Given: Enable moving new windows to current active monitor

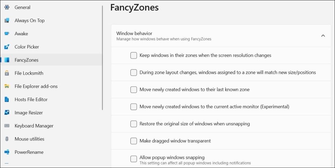Looking at the screenshot, I should click(133, 106).
